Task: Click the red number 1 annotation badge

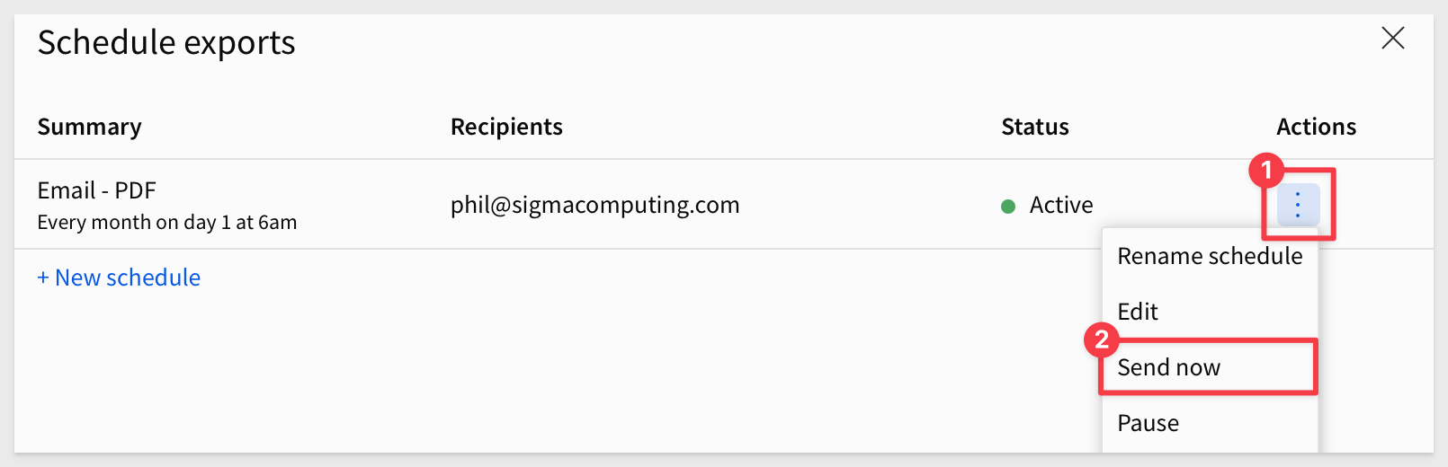Action: coord(1266,169)
